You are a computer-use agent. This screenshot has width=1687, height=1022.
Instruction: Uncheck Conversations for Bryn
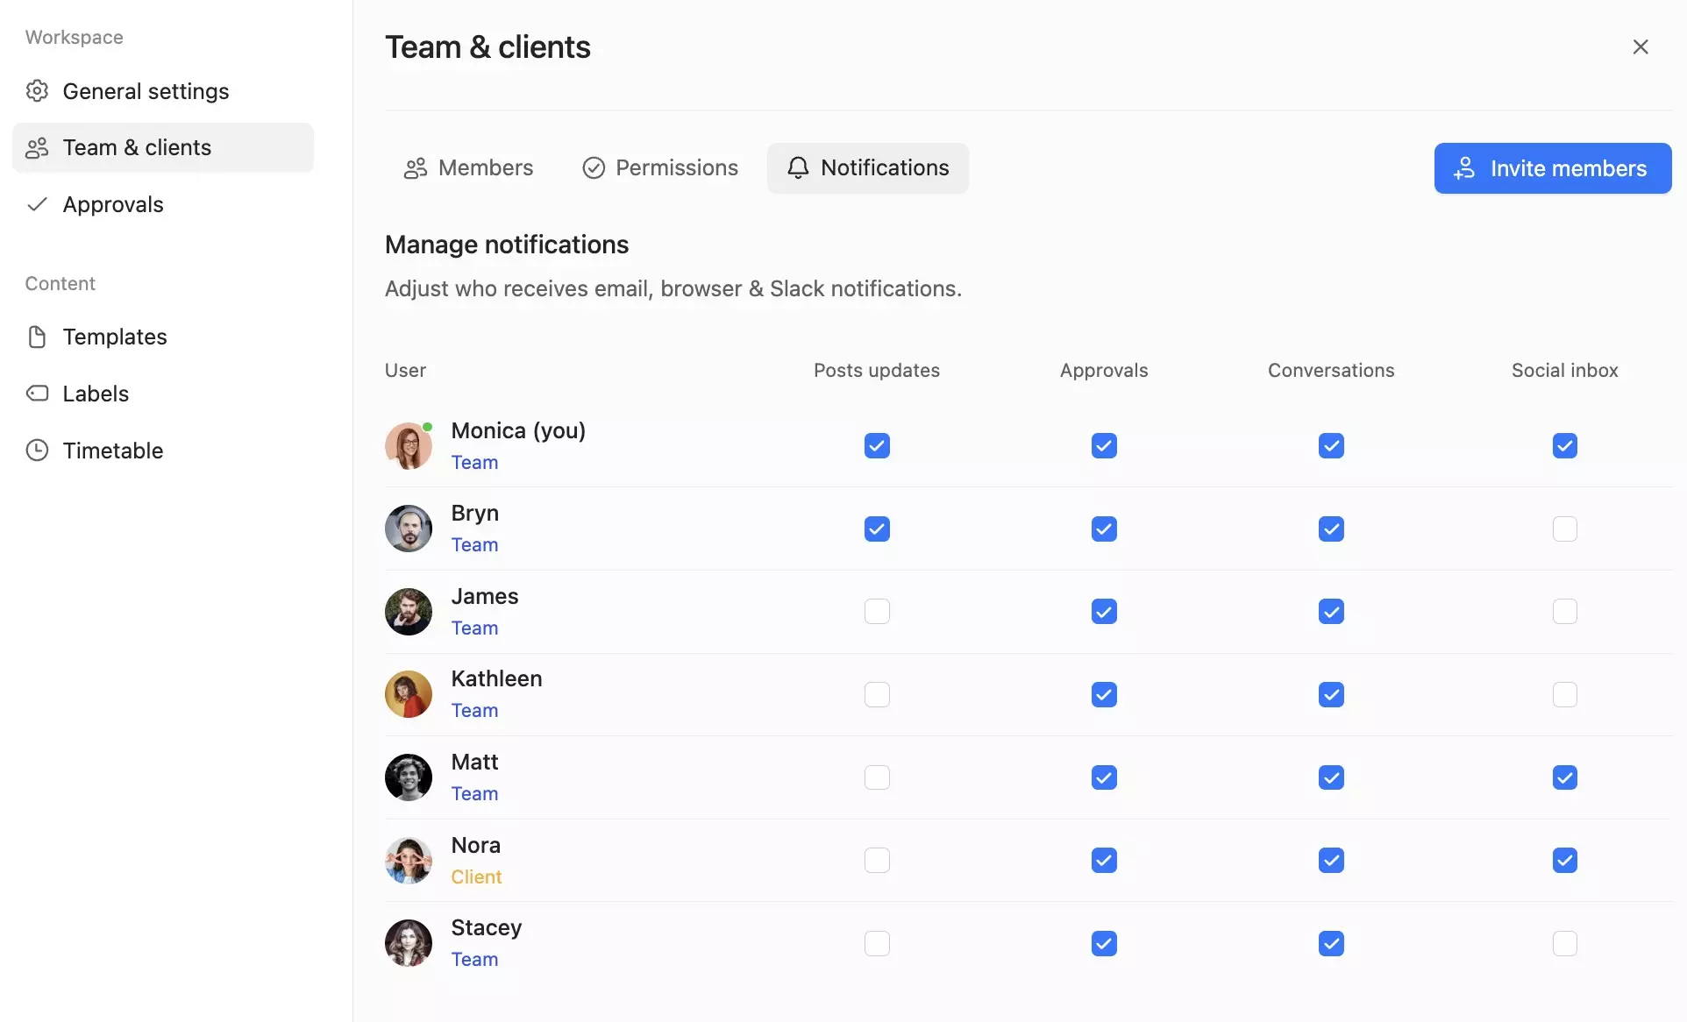1331,529
